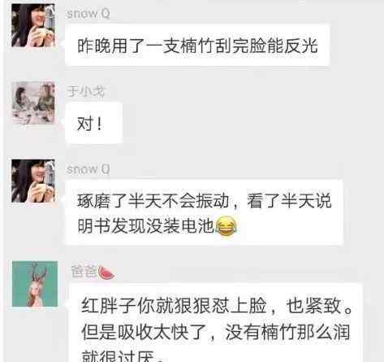384x362 pixels.
Task: Tap the snow Q name above the 琢磨了半天 message
Action: pos(88,169)
